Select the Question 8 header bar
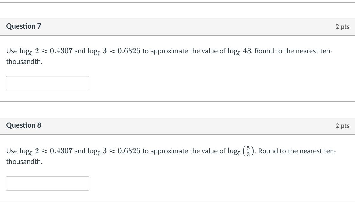The image size is (355, 214). (x=178, y=126)
